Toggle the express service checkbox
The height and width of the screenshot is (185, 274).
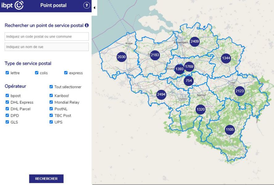tap(66, 73)
